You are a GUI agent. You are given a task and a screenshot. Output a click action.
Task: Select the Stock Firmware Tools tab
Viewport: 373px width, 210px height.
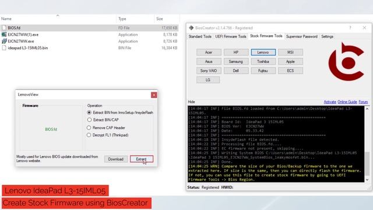tap(266, 36)
